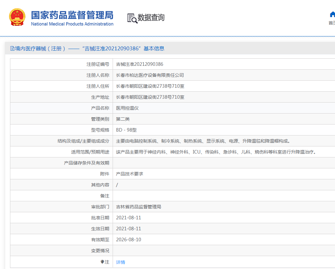Click the product name 医用控温仪 cell
335x269 pixels.
pyautogui.click(x=126, y=108)
